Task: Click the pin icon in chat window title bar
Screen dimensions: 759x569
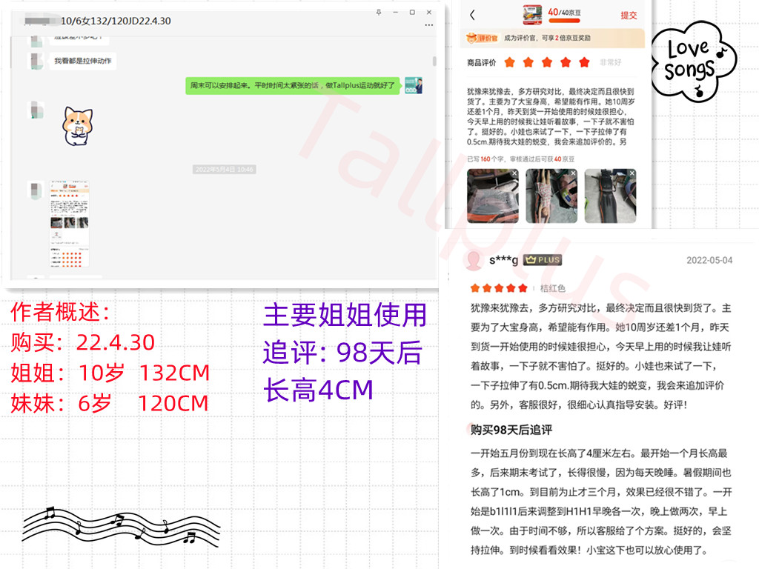Action: (x=379, y=12)
